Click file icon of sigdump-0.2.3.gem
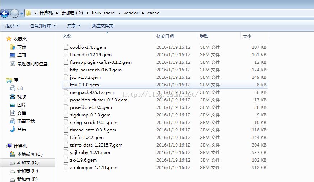This screenshot has width=314, height=182. point(66,115)
